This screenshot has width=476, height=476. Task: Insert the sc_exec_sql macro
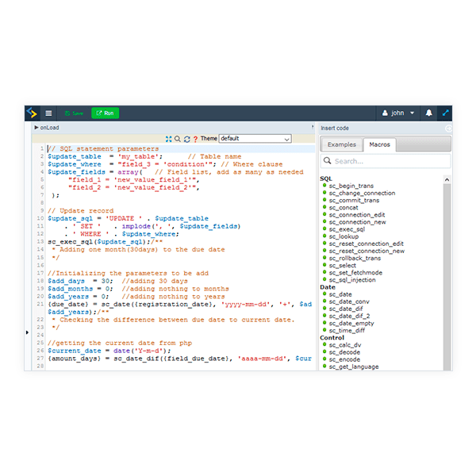(x=347, y=229)
